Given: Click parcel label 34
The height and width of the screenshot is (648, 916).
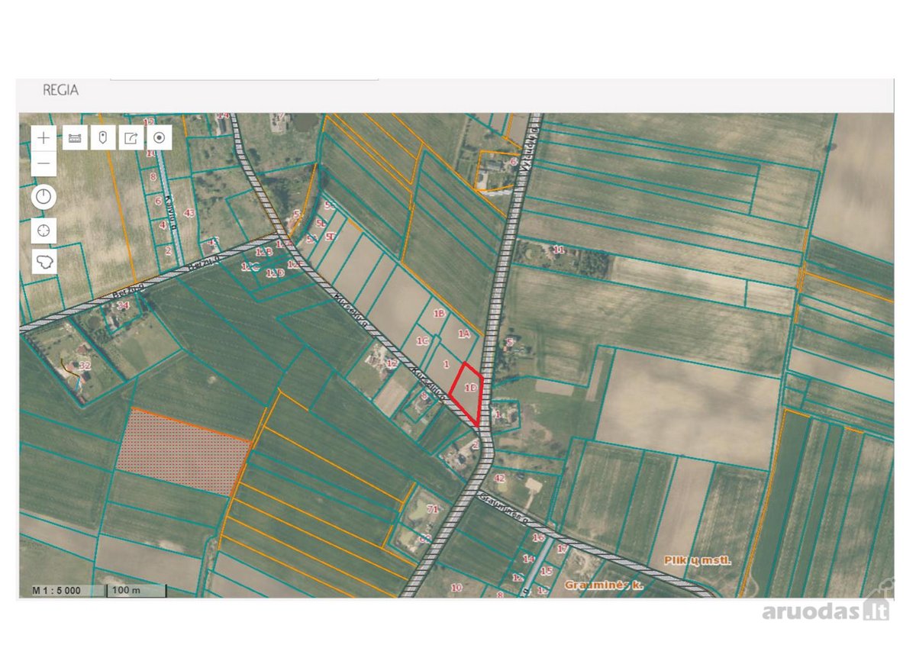Looking at the screenshot, I should 123,305.
